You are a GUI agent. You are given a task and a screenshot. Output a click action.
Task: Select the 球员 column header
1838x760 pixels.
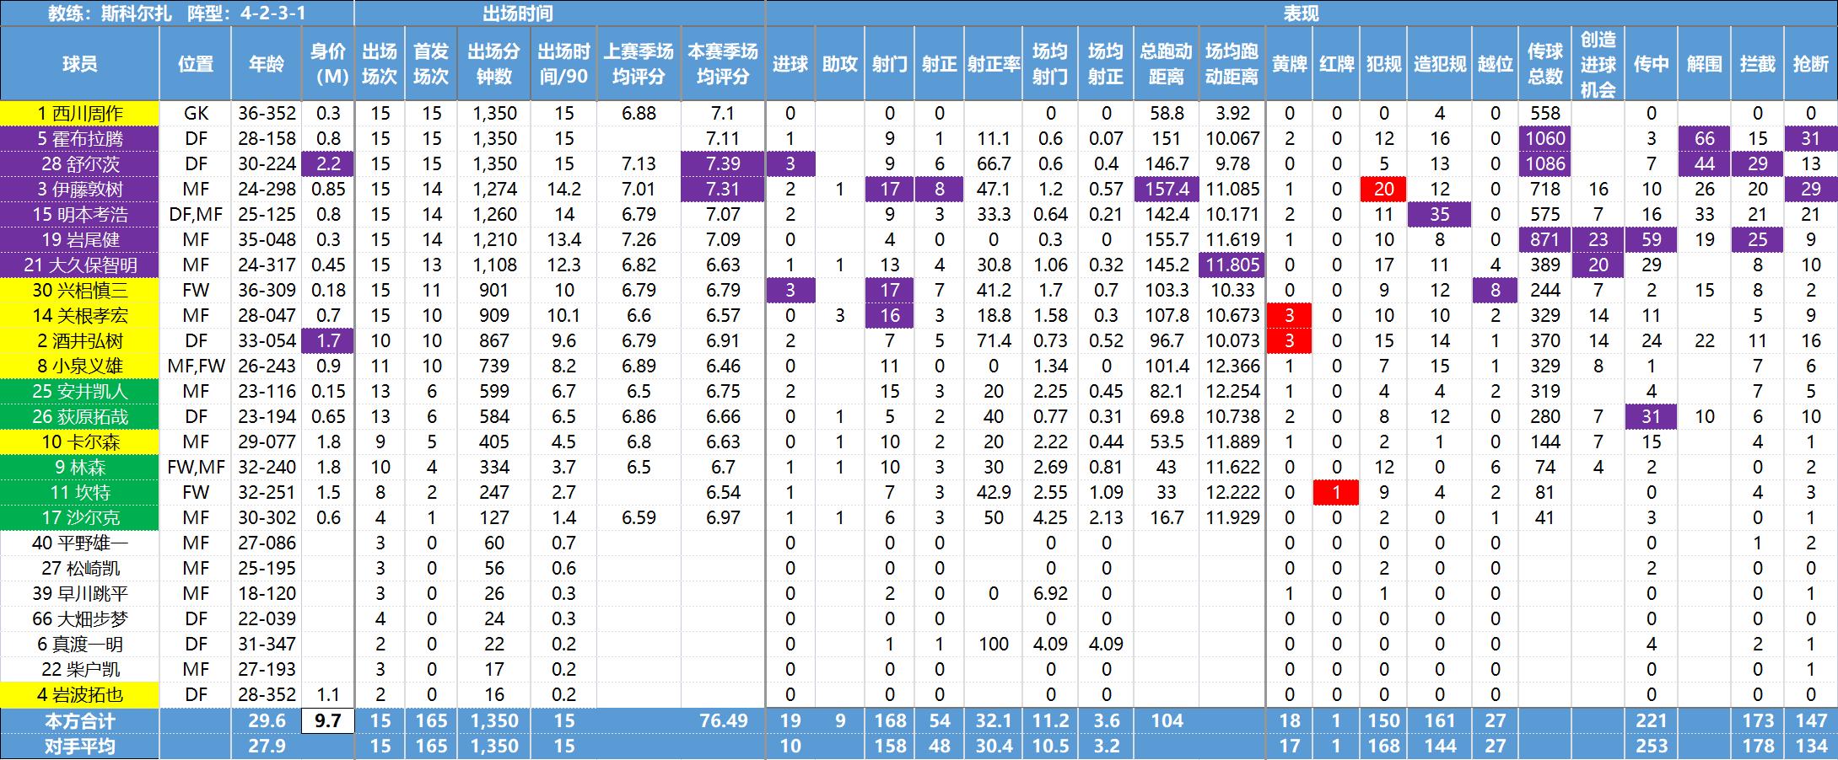(x=80, y=62)
